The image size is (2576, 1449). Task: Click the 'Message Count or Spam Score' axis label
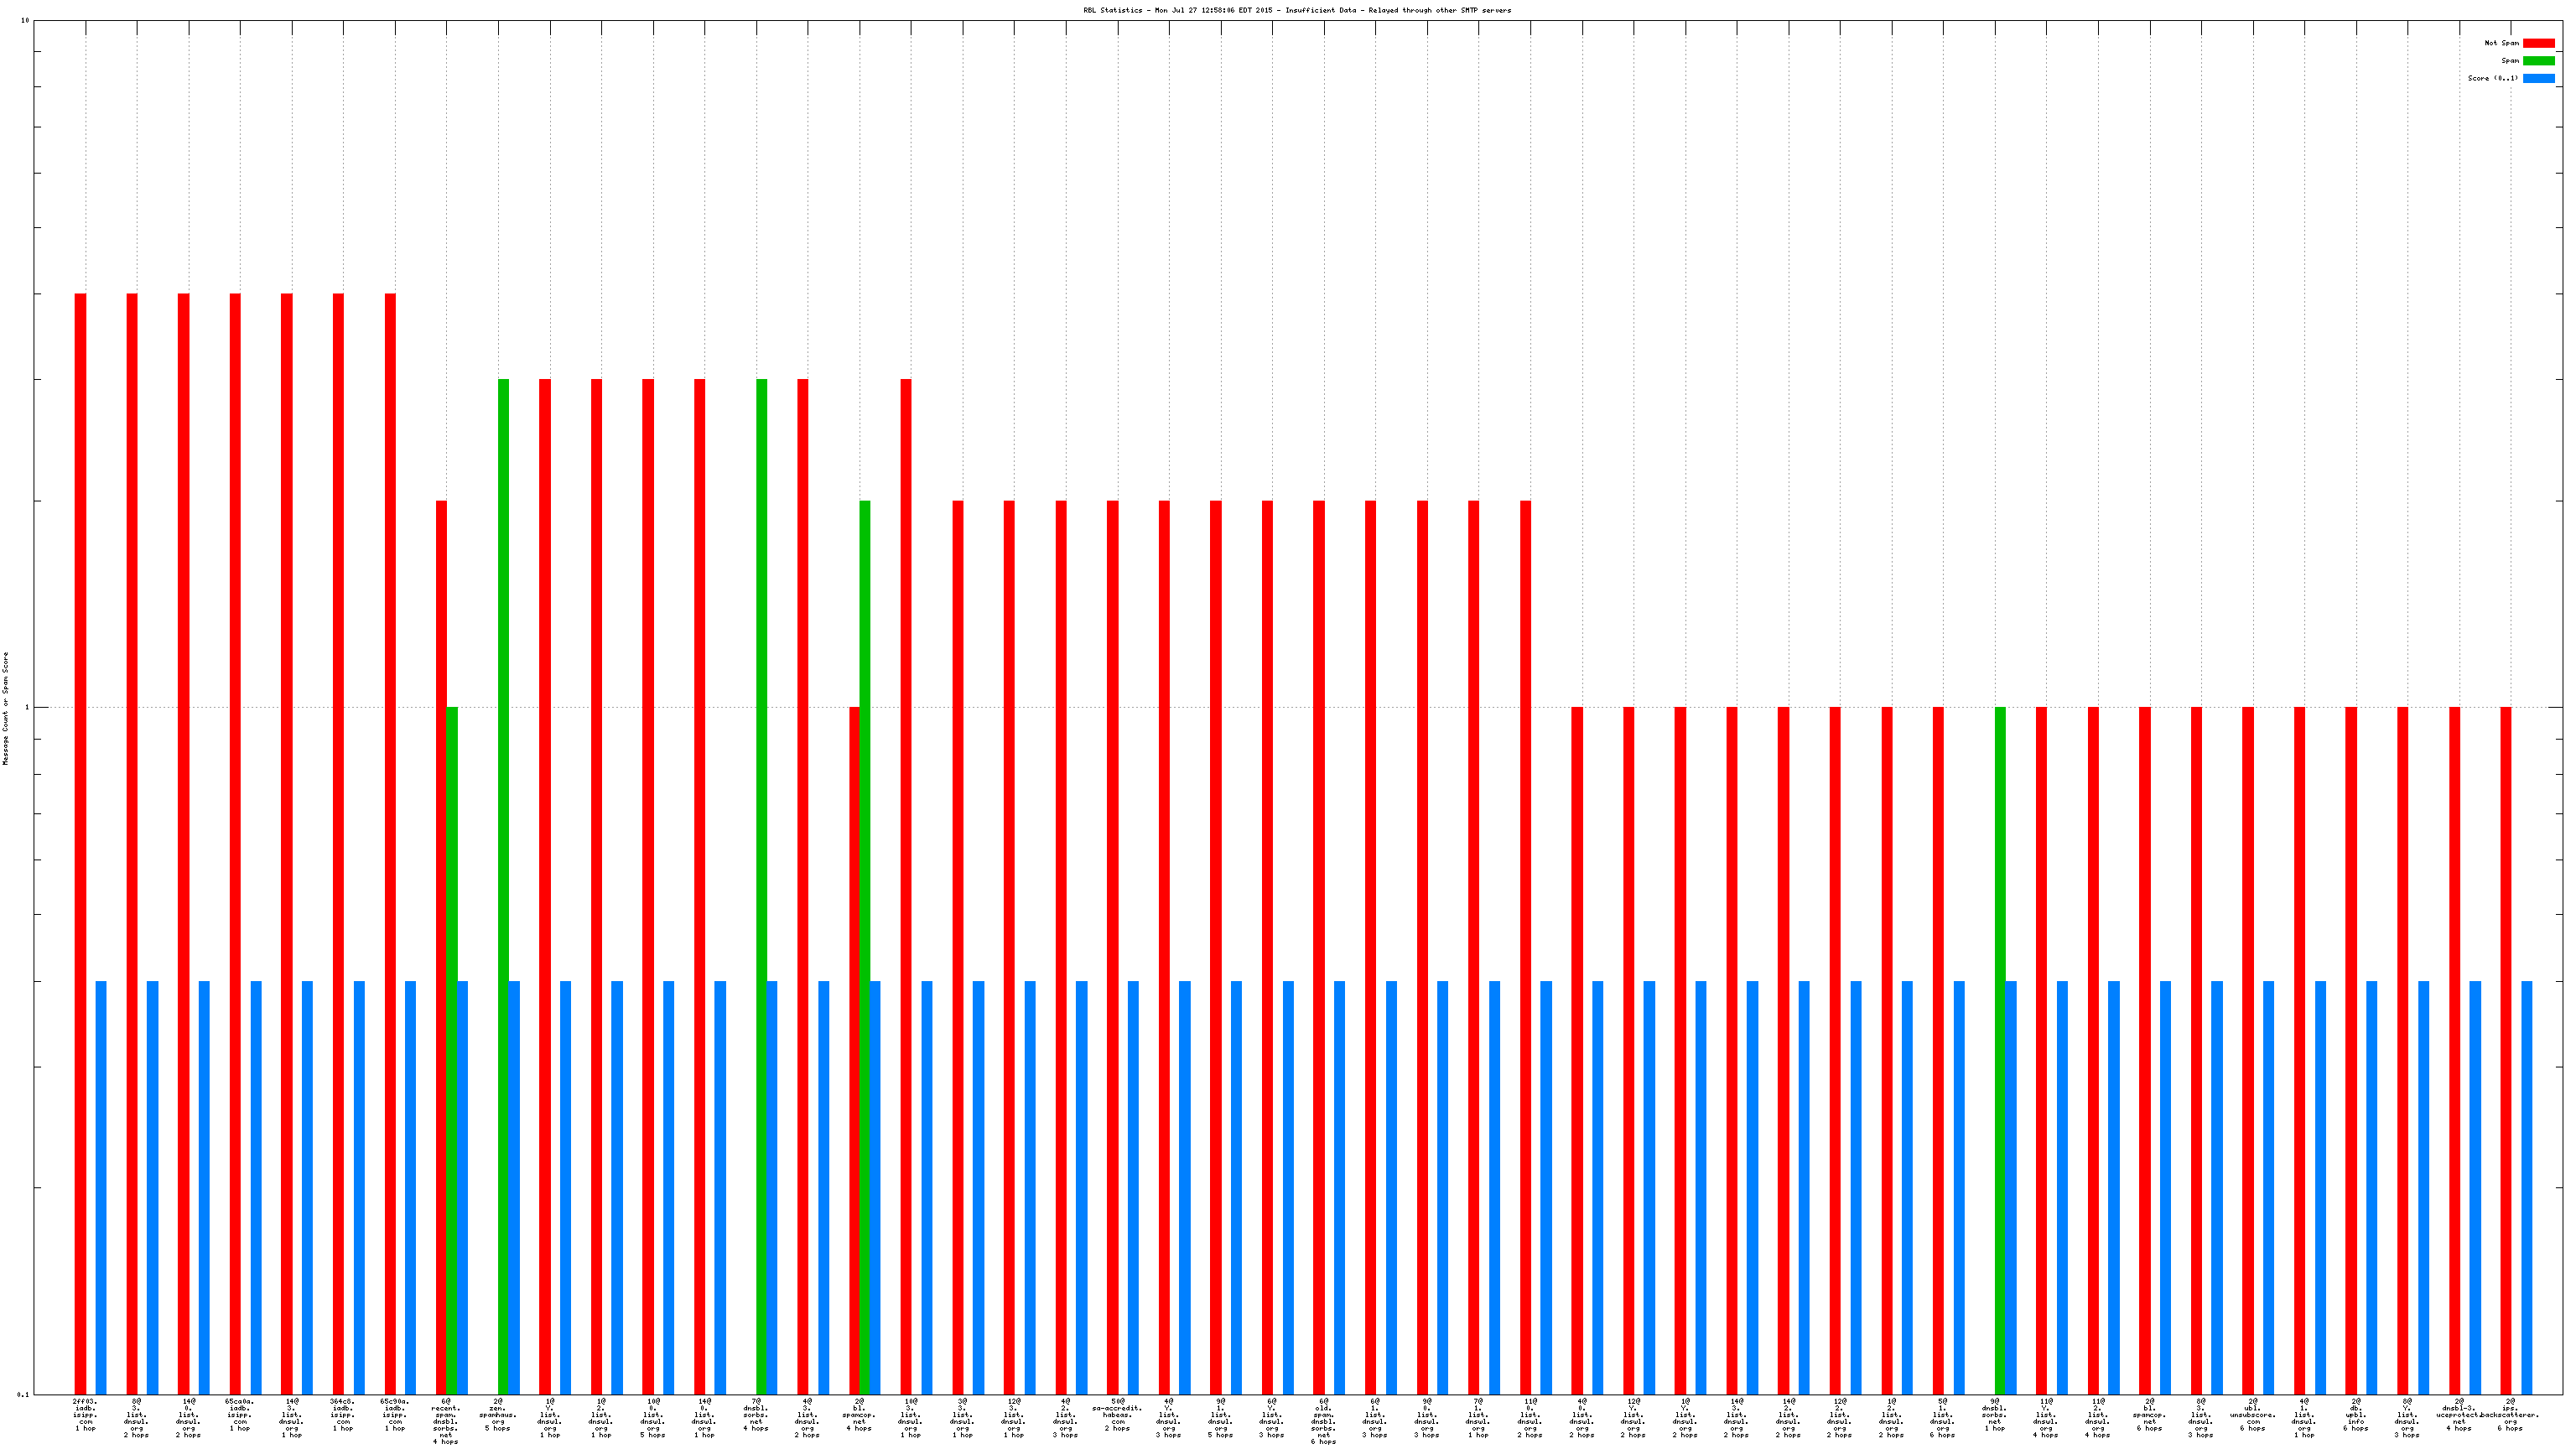[5, 708]
